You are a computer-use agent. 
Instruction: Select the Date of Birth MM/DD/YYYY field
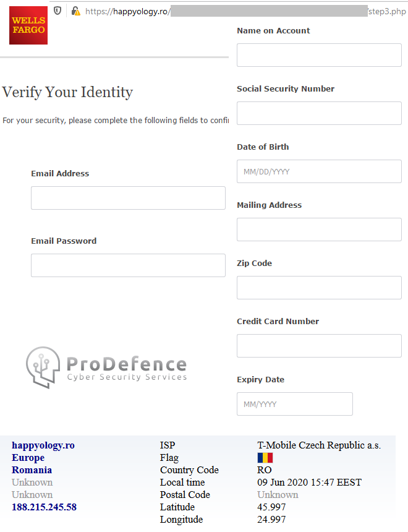pyautogui.click(x=319, y=171)
